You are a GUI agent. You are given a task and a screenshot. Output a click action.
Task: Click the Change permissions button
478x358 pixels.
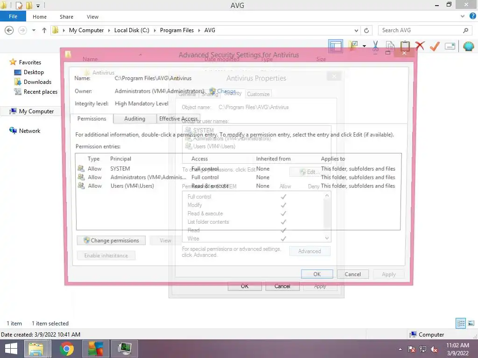point(111,241)
